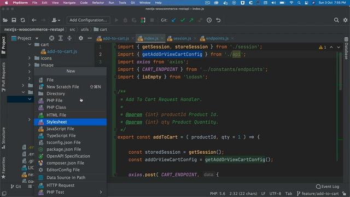
Task: Click the Git update project arrow
Action: pos(174,20)
